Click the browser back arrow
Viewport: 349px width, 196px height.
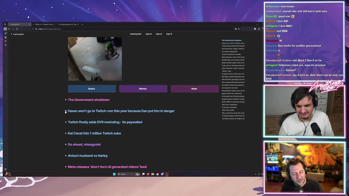pyautogui.click(x=9, y=29)
